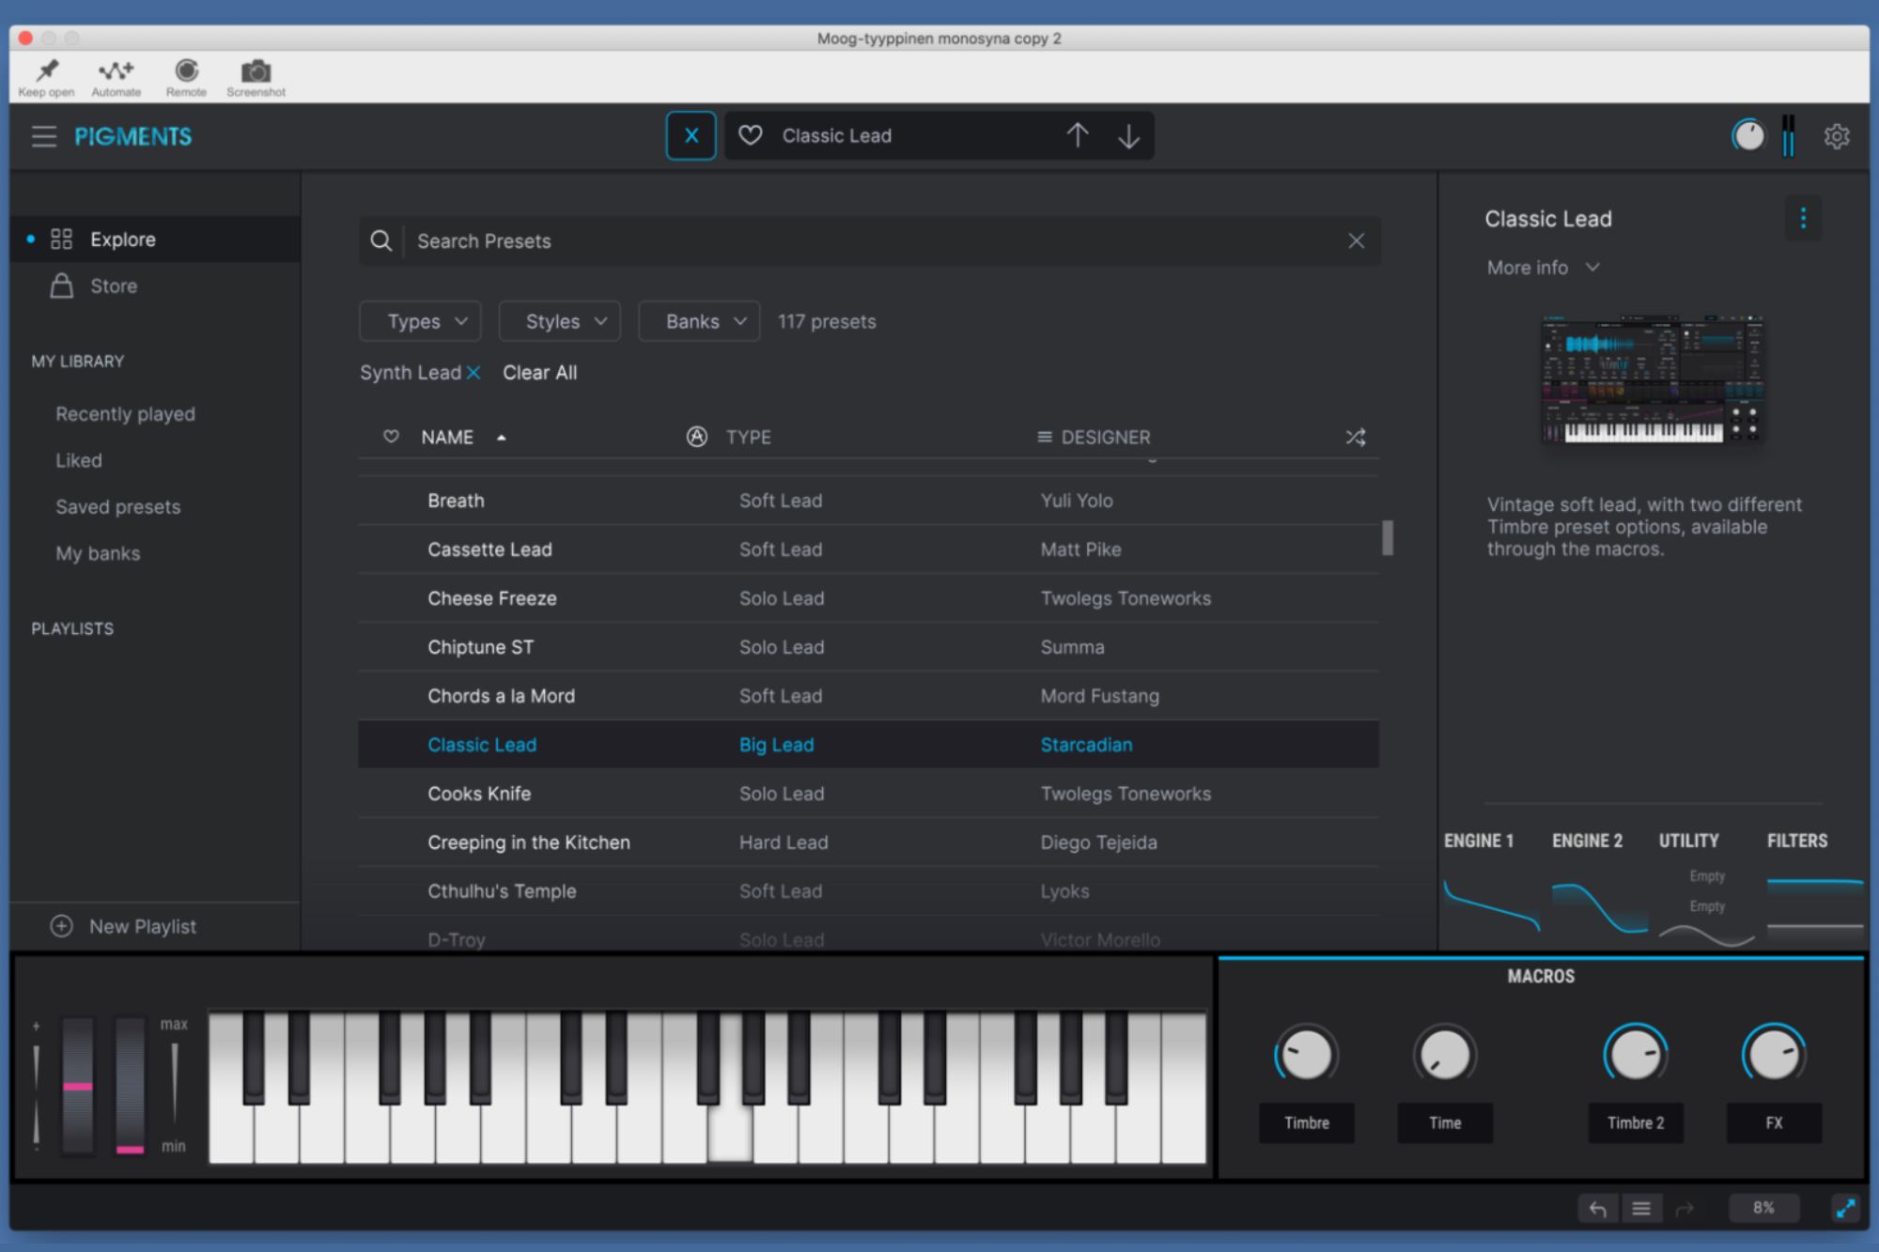The width and height of the screenshot is (1879, 1252).
Task: Open My banks
Action: 98,553
